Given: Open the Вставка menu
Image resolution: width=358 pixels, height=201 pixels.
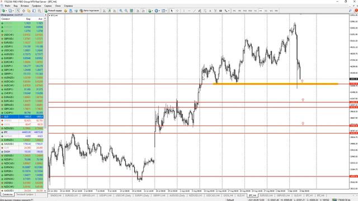Looking at the screenshot, I should 25,6.
